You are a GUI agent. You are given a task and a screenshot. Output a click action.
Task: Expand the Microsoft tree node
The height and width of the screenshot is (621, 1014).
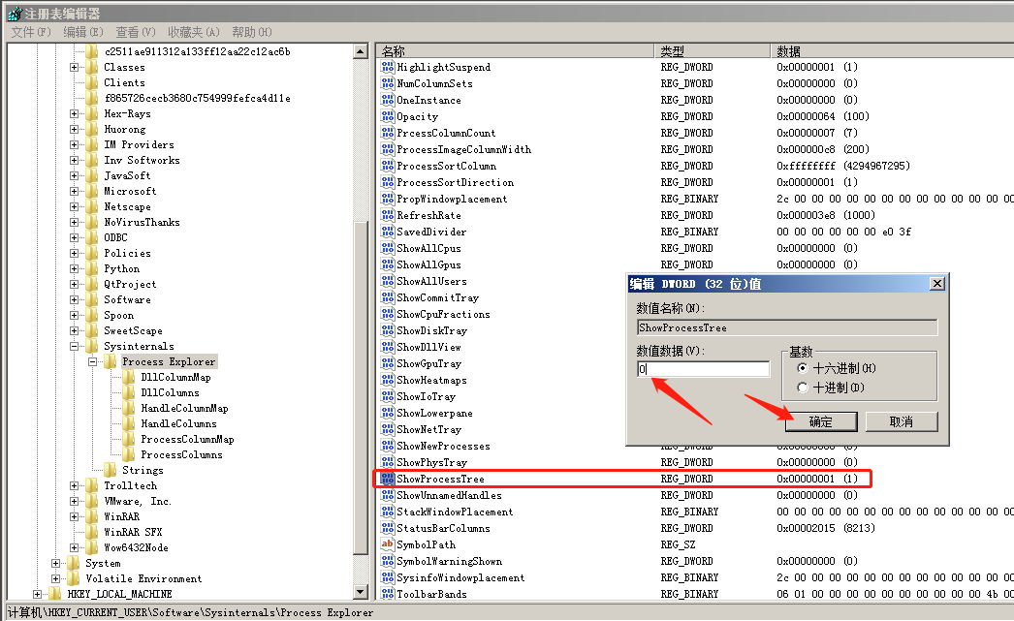(x=74, y=191)
